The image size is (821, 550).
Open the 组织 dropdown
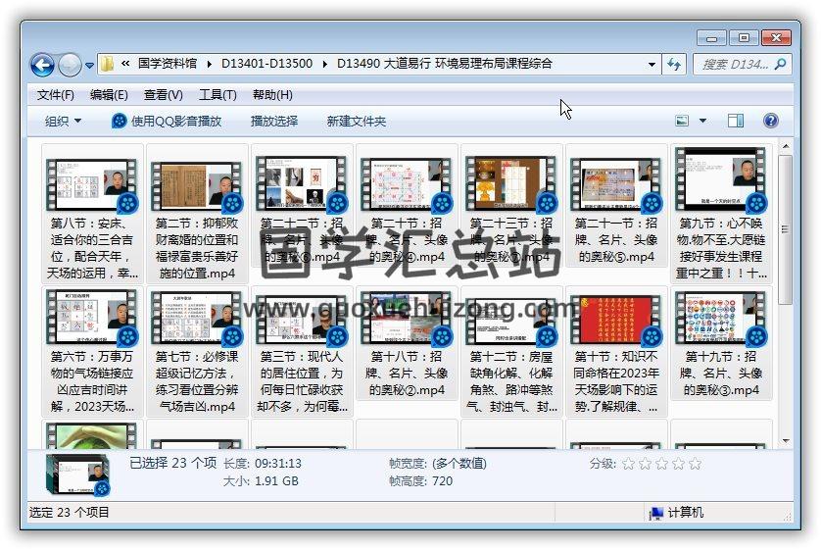click(63, 121)
